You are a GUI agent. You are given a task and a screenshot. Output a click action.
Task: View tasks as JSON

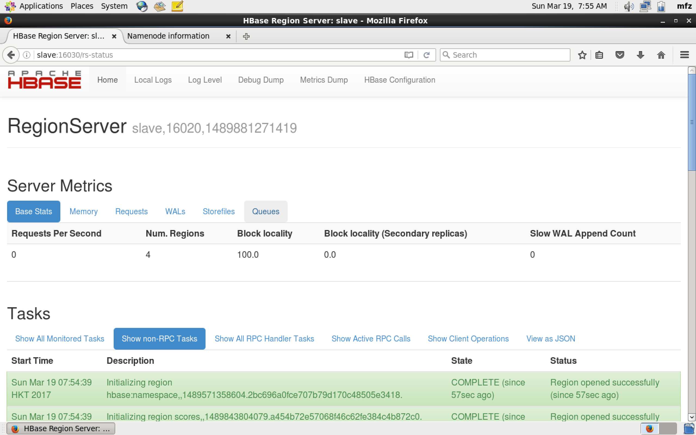click(x=551, y=339)
